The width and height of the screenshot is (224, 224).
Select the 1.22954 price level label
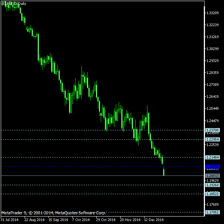212,139
